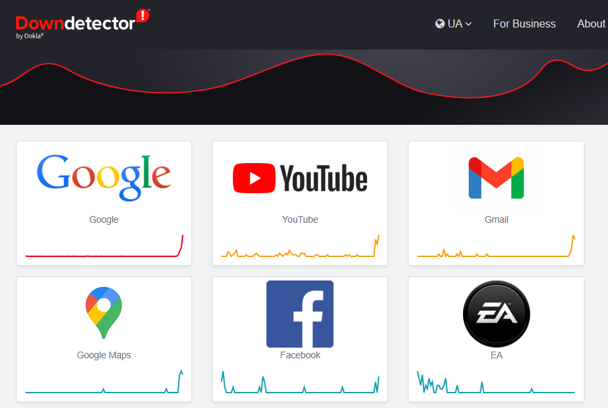This screenshot has width=608, height=408.
Task: Follow the Google text link
Action: (104, 219)
